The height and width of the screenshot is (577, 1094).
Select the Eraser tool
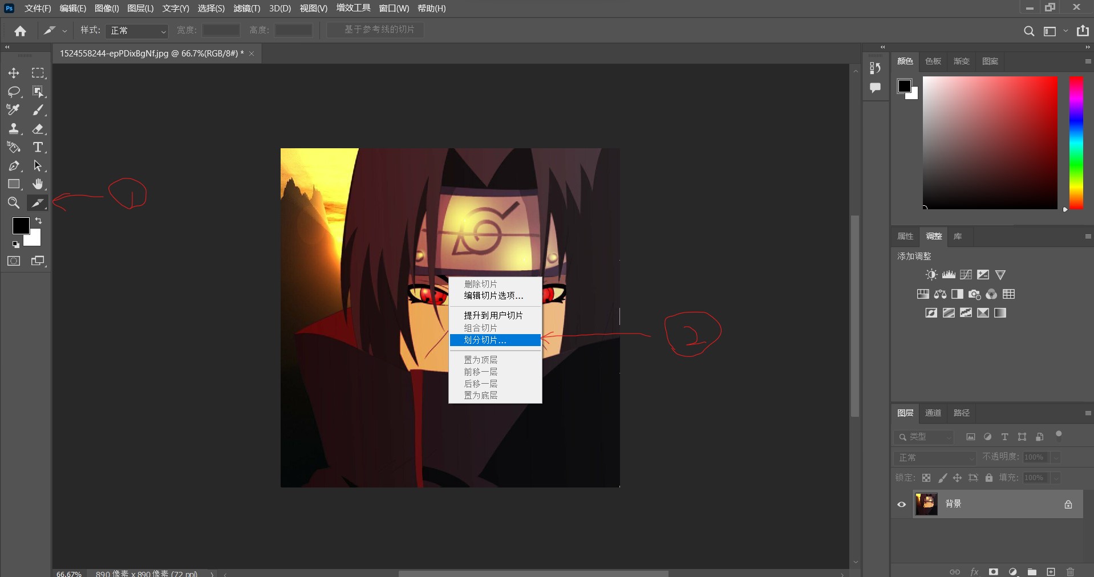coord(38,129)
